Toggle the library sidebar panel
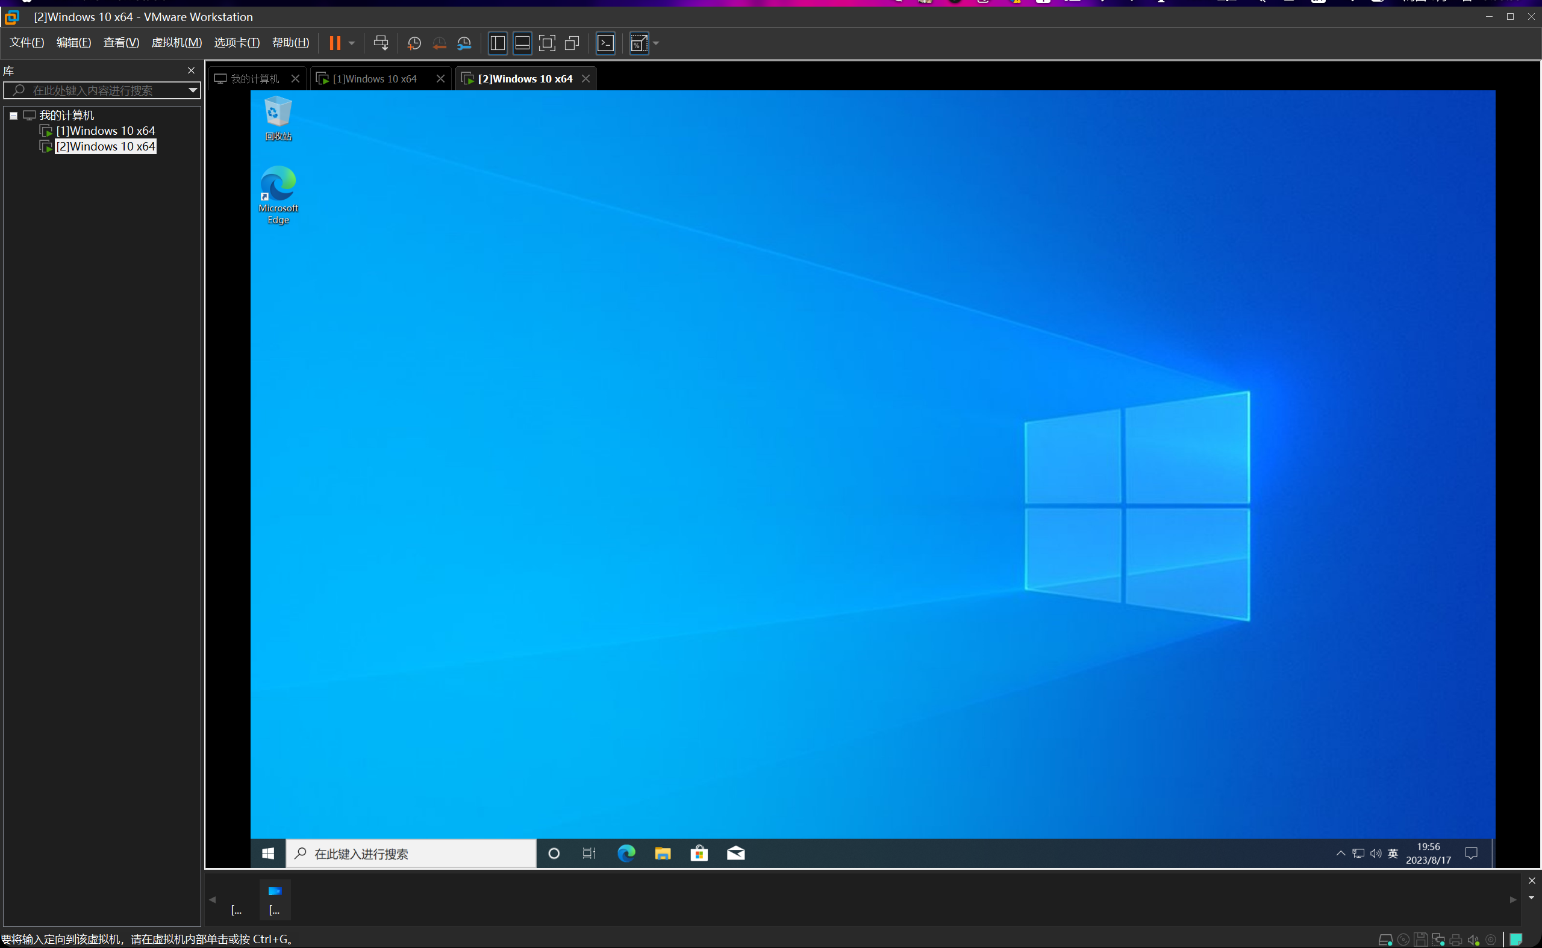Screen dimensions: 1542x948 pyautogui.click(x=498, y=43)
